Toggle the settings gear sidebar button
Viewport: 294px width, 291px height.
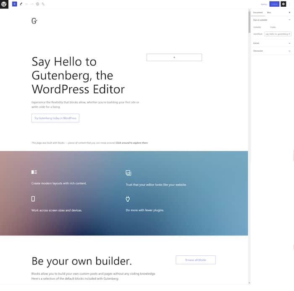click(x=283, y=4)
